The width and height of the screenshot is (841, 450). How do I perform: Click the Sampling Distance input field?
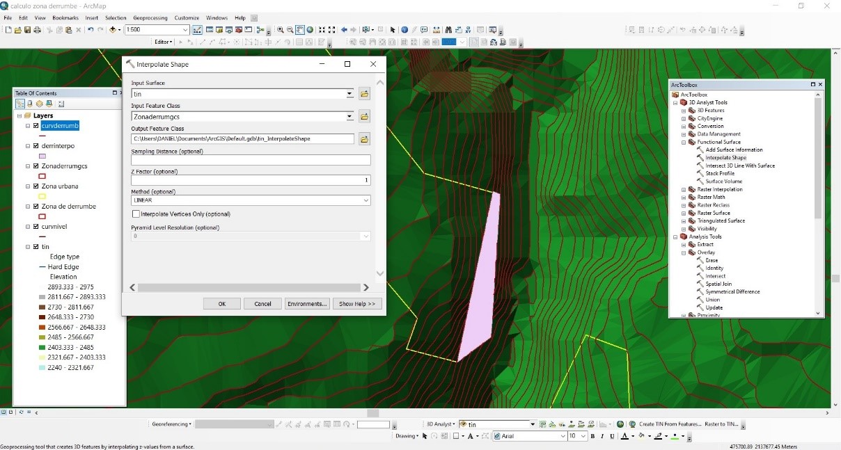(x=251, y=160)
